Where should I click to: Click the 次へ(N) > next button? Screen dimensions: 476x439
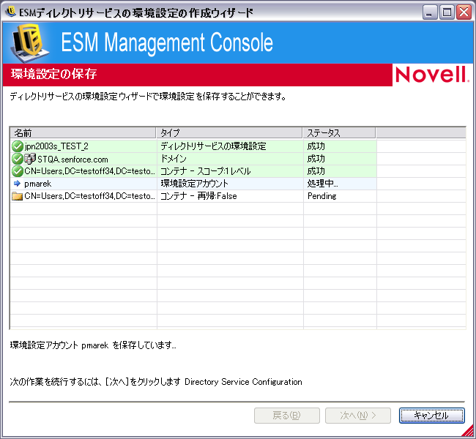(358, 416)
